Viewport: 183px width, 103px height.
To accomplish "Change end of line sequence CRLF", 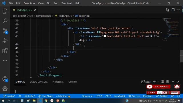I will pyautogui.click(x=108, y=96).
